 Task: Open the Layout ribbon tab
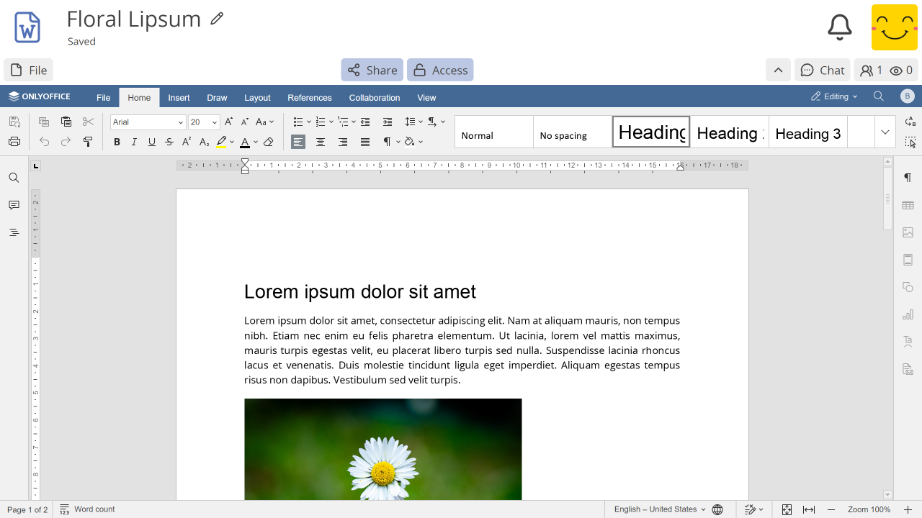pos(257,98)
